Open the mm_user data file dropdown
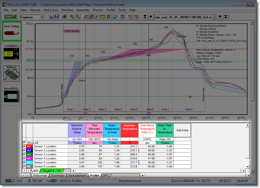This screenshot has height=188, width=260. pos(214,17)
